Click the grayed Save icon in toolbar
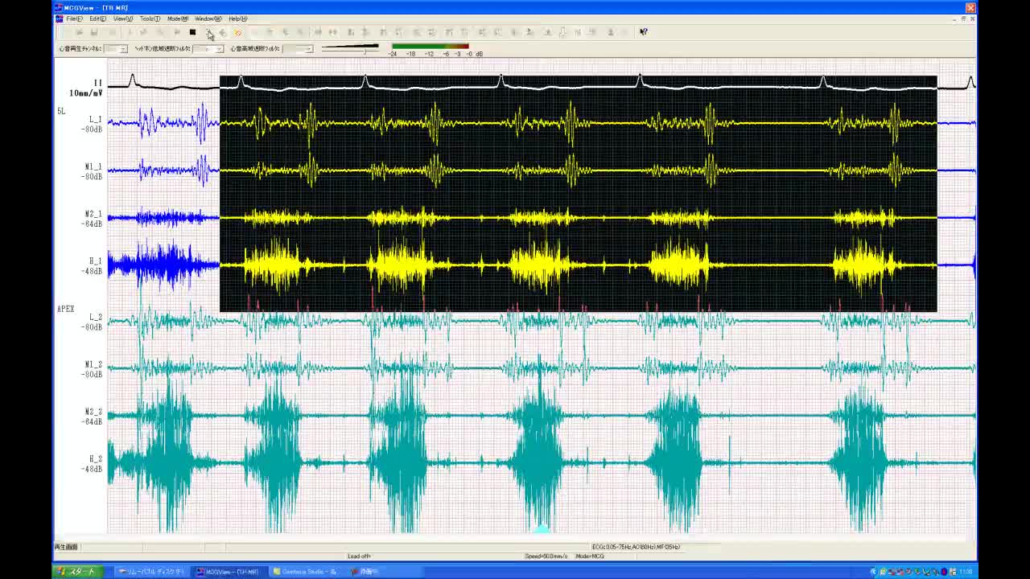 [94, 32]
